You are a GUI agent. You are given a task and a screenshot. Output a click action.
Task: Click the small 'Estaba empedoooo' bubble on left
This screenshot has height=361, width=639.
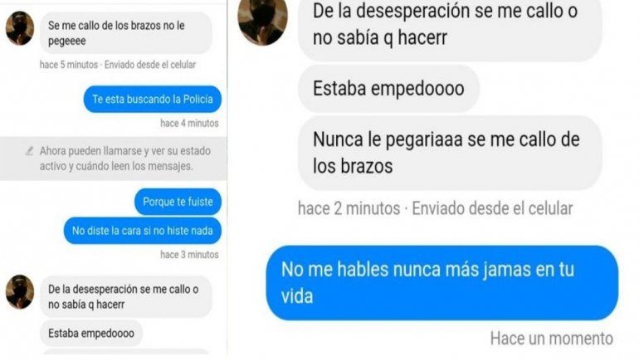pyautogui.click(x=91, y=334)
